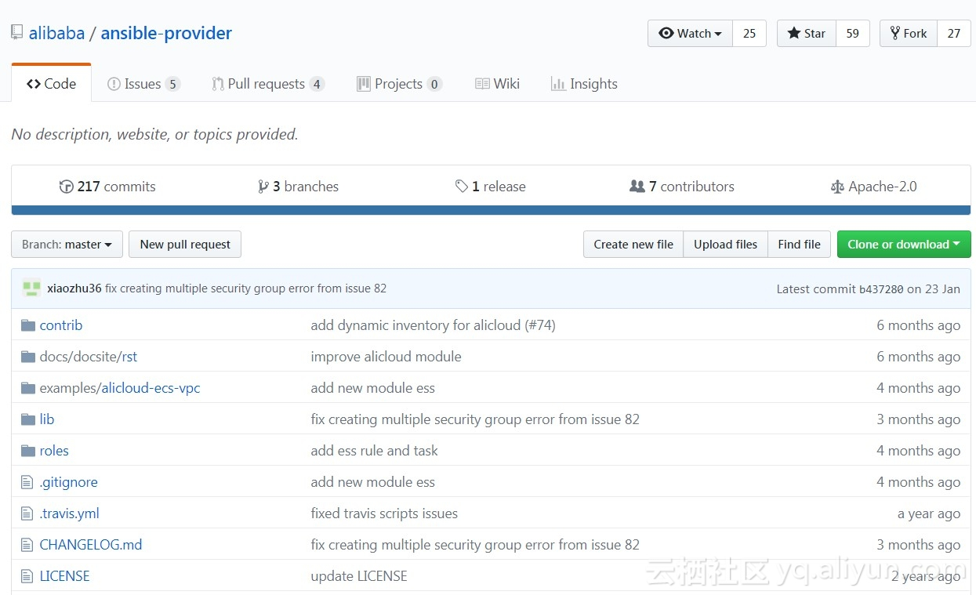Viewport: 976px width, 595px height.
Task: Click commit message 'improve alicloud module'
Action: point(386,357)
